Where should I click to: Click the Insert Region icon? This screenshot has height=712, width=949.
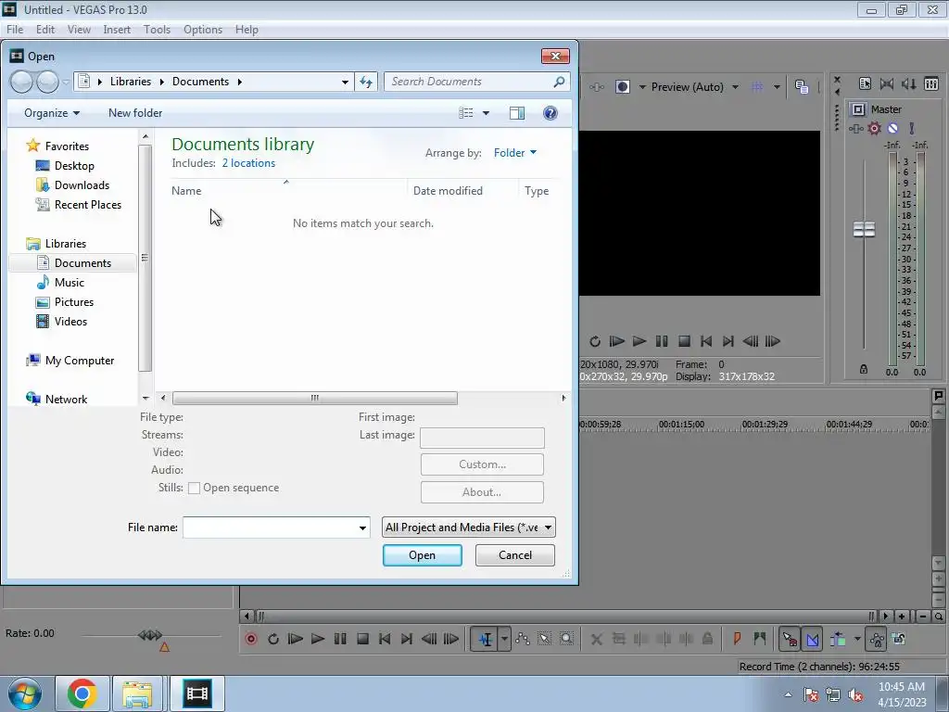coord(760,639)
